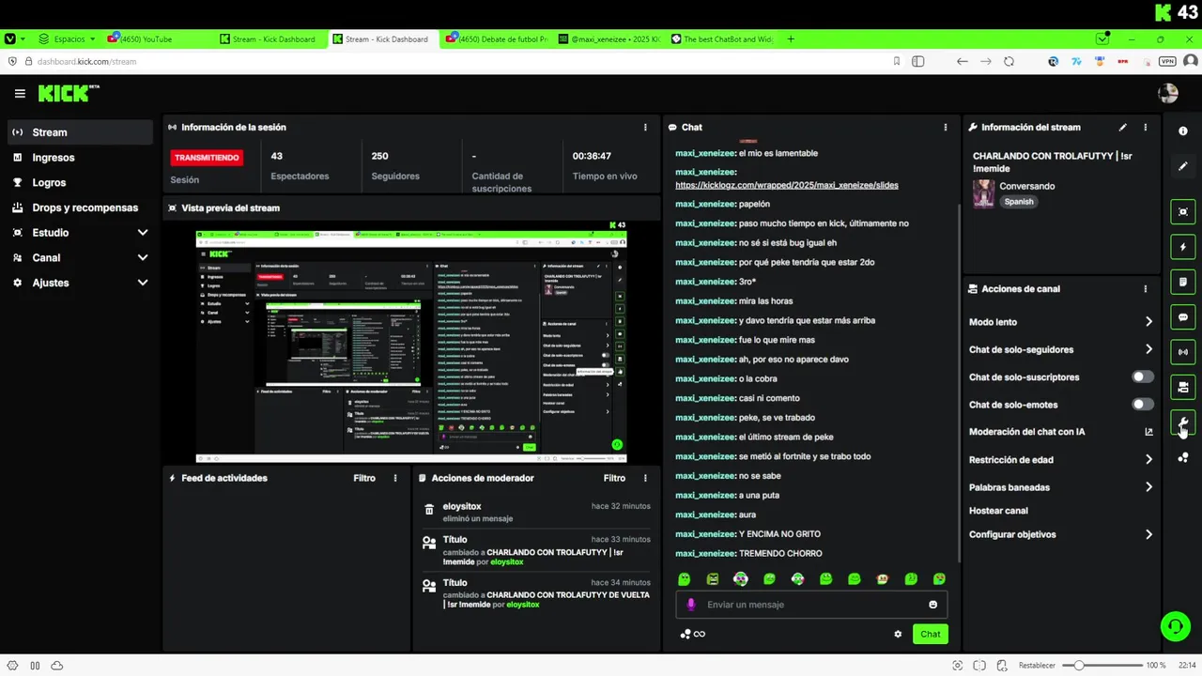Open Restricción de edad chevron
Viewport: 1202px width, 676px height.
pos(1148,460)
